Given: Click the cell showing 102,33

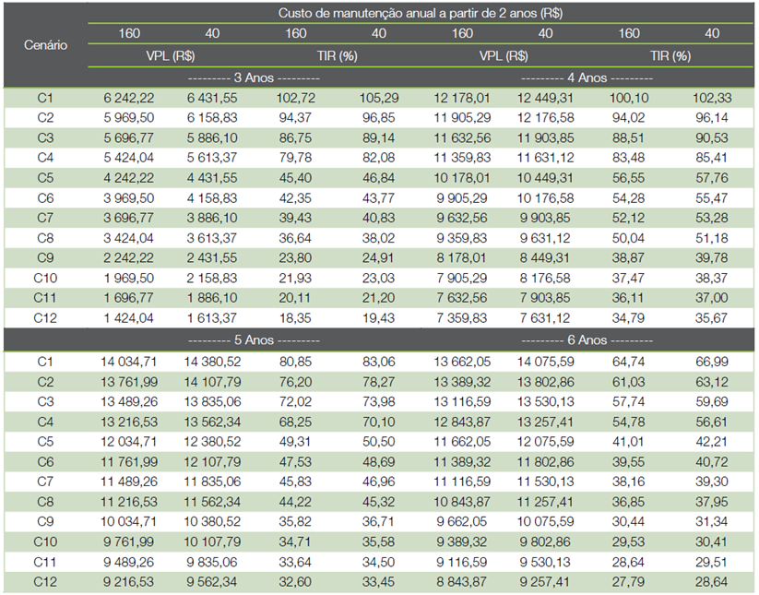Looking at the screenshot, I should tap(712, 99).
